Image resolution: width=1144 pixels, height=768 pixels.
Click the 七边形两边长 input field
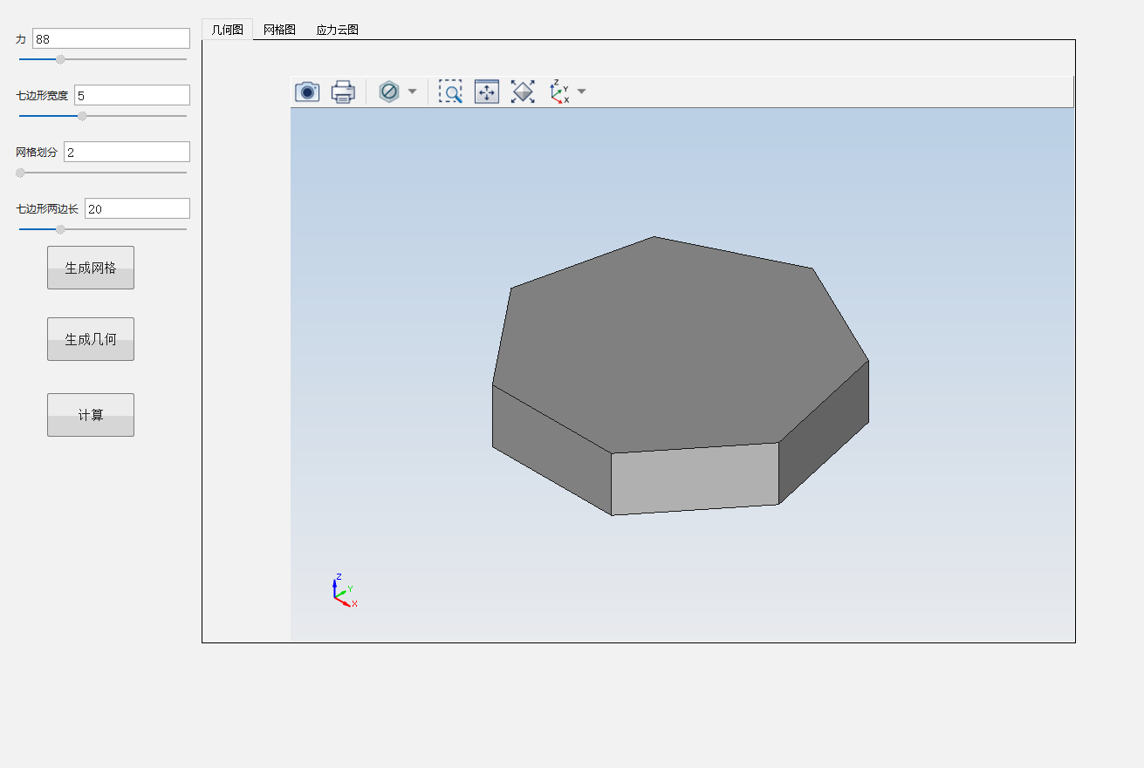[137, 208]
